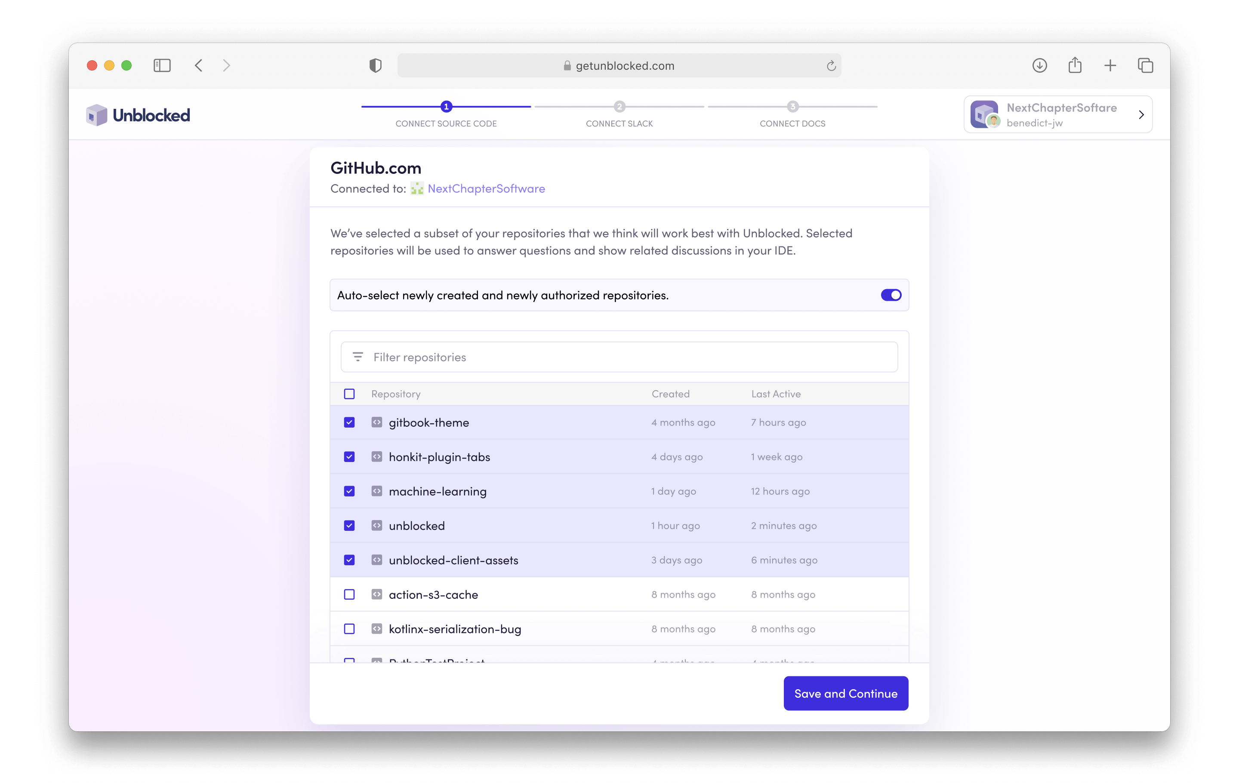Sort by Repository column header
1239x783 pixels.
click(396, 394)
